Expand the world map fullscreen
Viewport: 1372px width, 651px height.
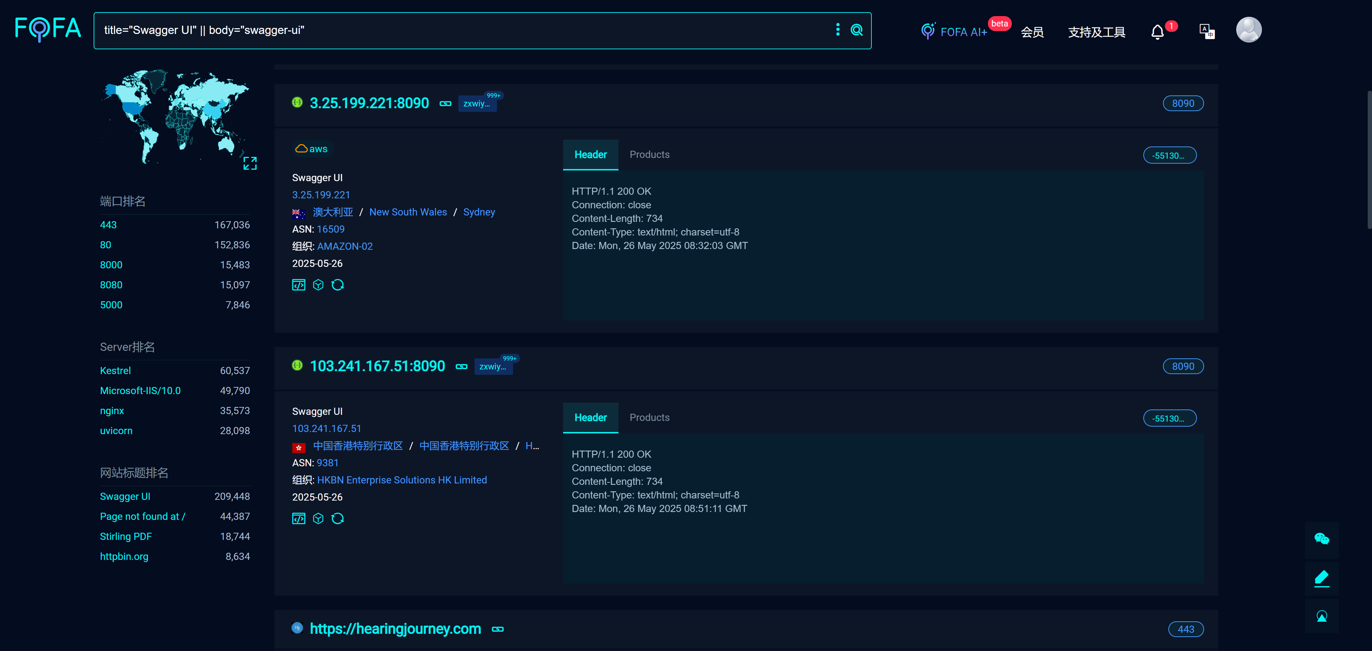point(250,163)
